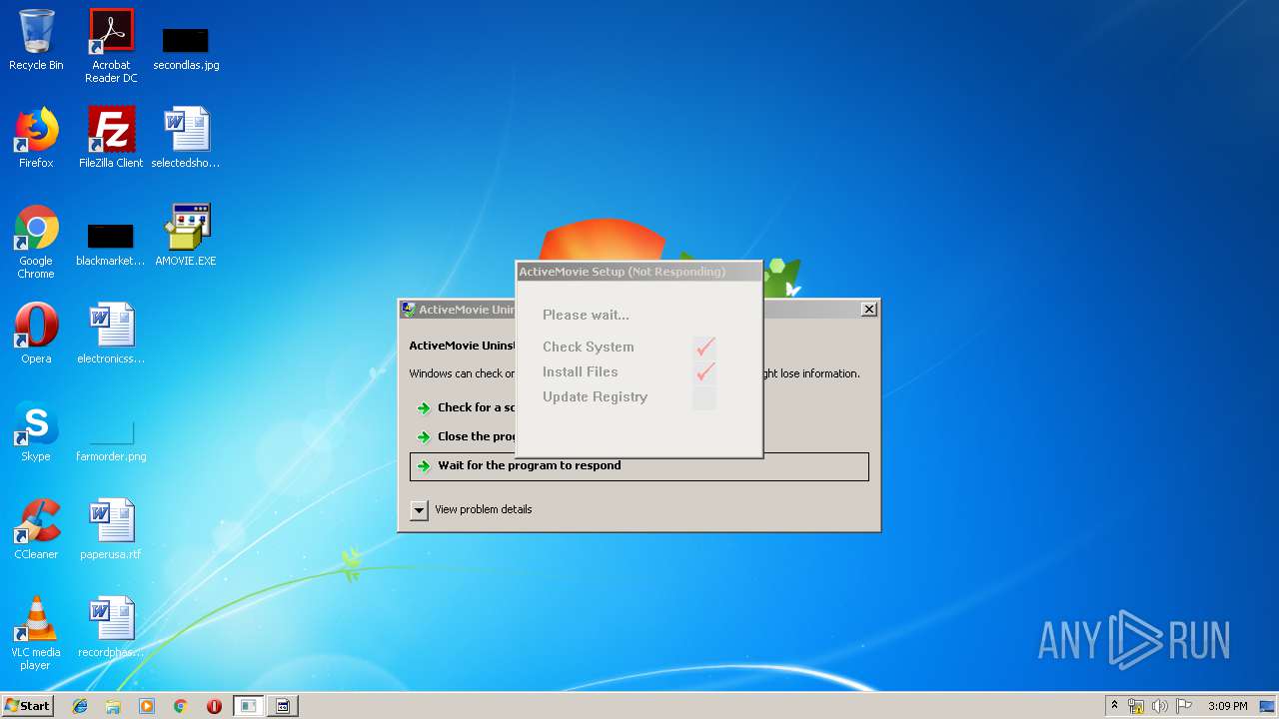Close the ActiveMovie Uninstall dialog
The width and height of the screenshot is (1279, 719).
(869, 310)
